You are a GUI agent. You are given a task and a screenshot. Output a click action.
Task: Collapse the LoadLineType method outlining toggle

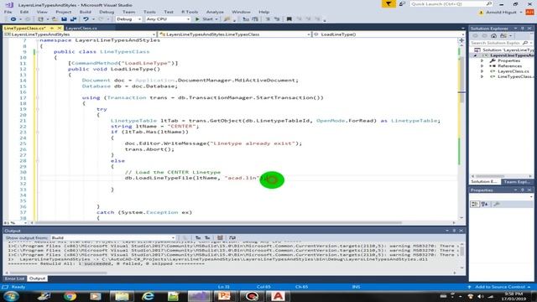pyautogui.click(x=37, y=69)
